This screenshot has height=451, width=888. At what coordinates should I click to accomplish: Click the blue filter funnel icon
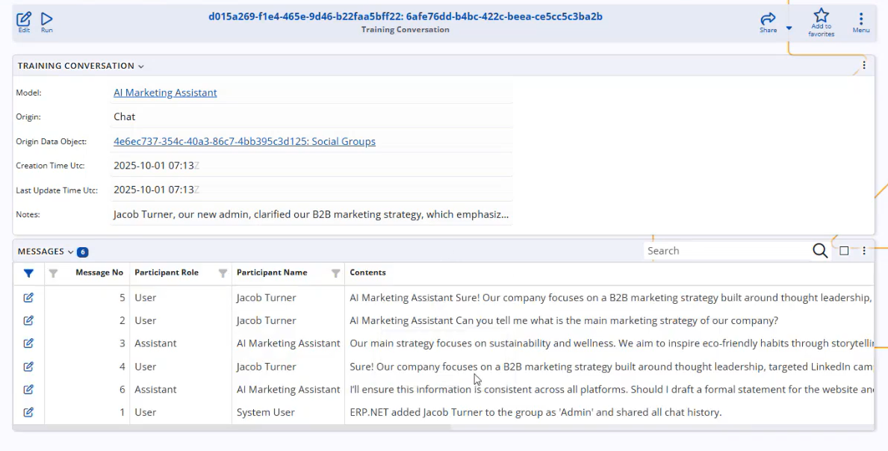tap(28, 273)
